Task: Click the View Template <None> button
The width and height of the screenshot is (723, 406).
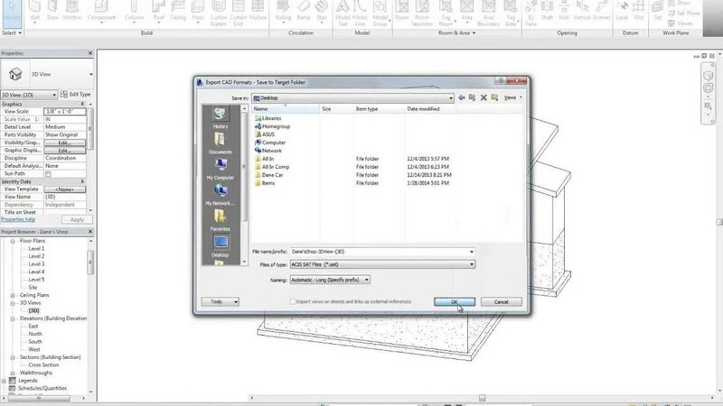Action: (64, 189)
